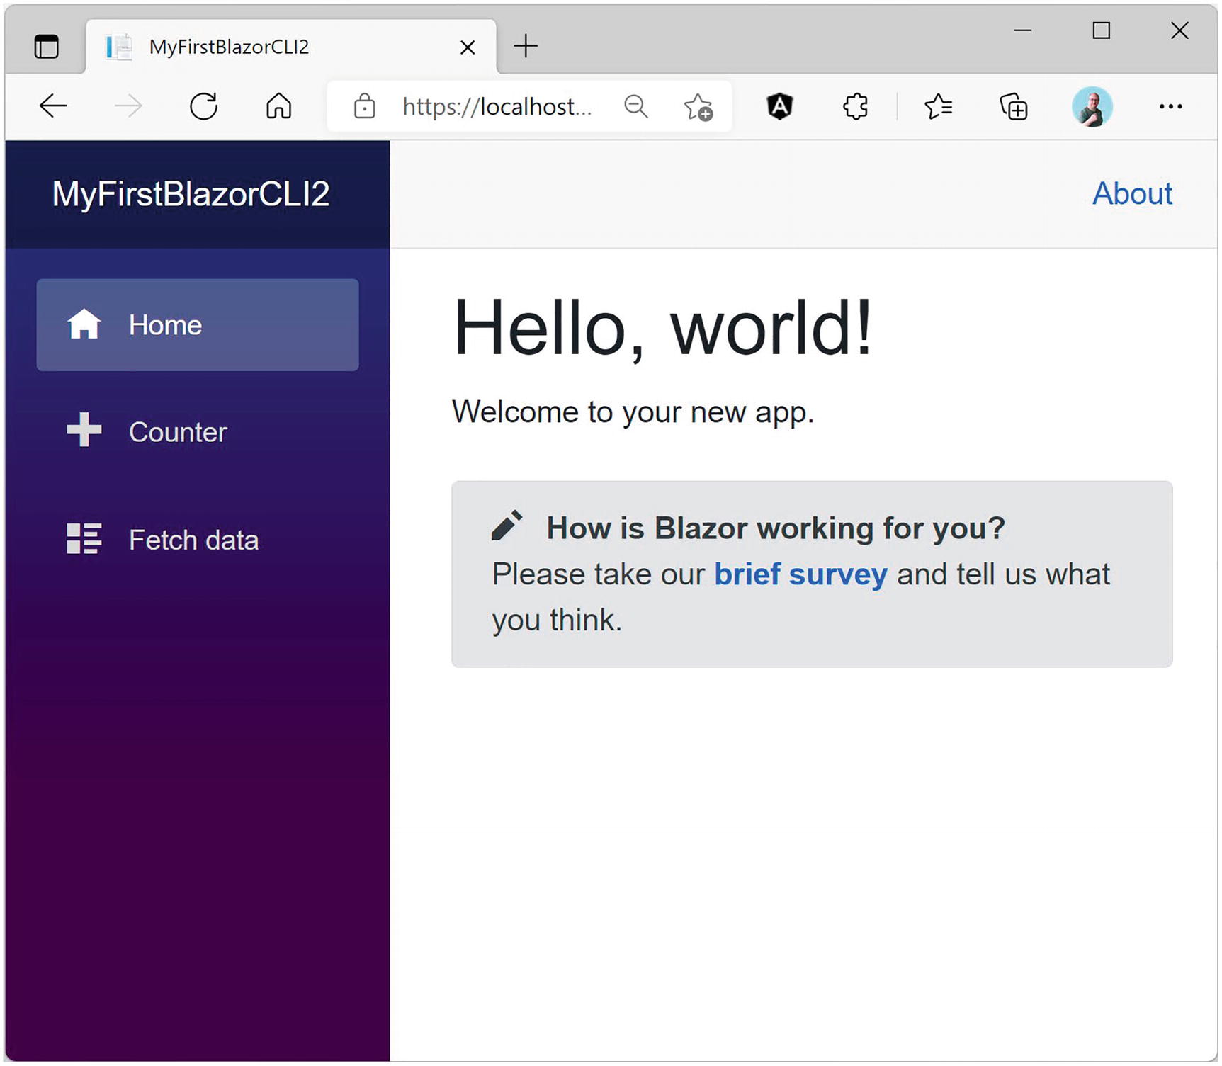Toggle the vertical tabs actions button
This screenshot has width=1222, height=1066.
47,47
